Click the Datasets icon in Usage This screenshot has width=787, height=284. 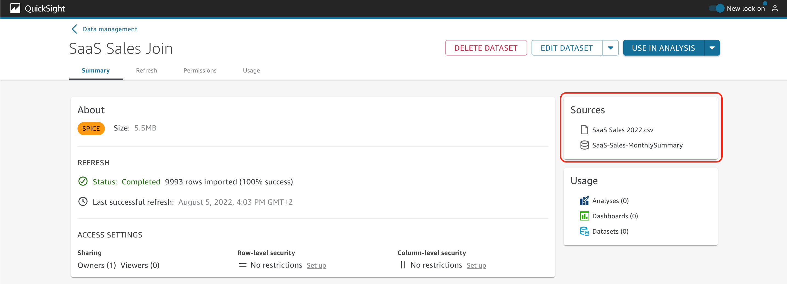(x=584, y=231)
